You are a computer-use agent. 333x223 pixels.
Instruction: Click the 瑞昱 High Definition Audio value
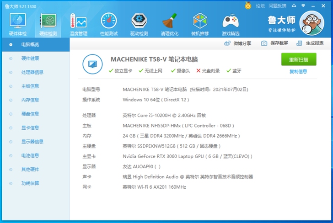pyautogui.click(x=188, y=177)
